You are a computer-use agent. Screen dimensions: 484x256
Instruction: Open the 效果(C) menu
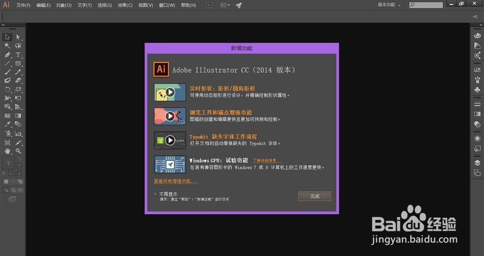click(x=125, y=5)
